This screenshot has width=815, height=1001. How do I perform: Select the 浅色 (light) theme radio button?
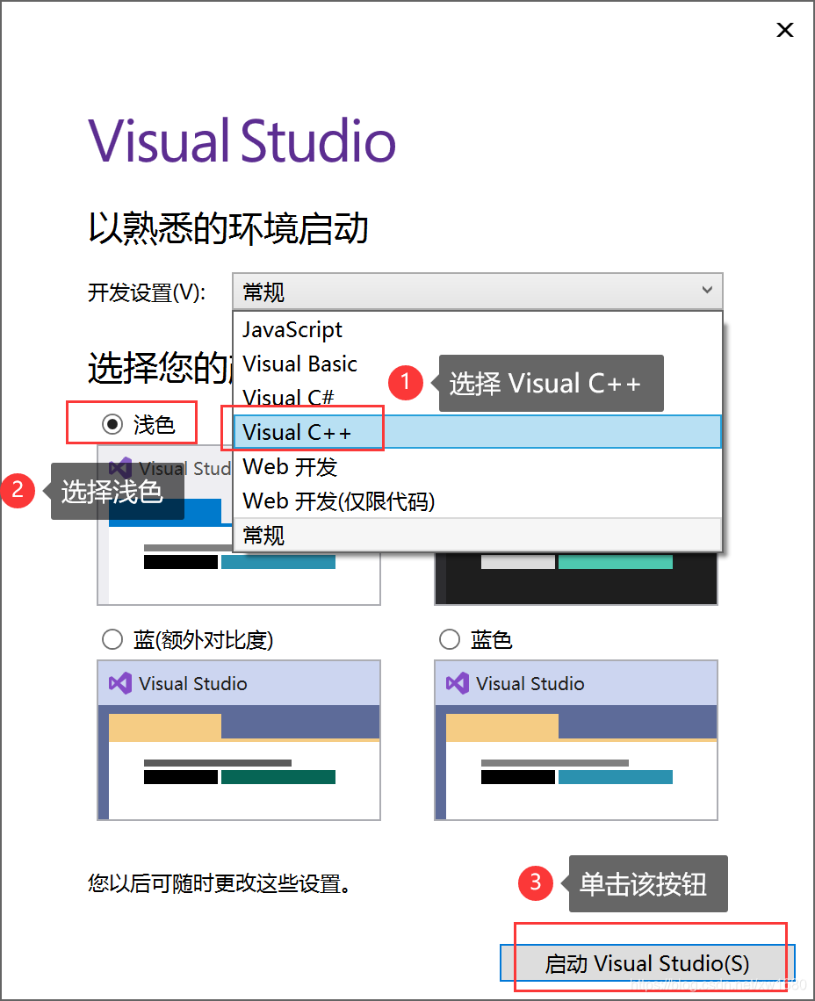coord(112,424)
